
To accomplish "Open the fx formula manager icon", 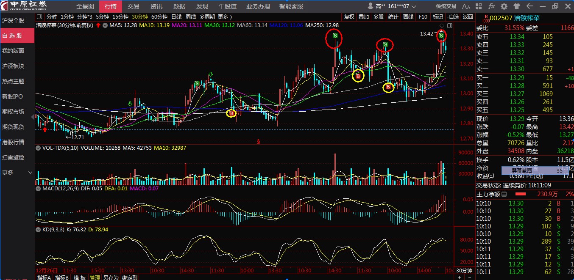I will pos(491,6).
